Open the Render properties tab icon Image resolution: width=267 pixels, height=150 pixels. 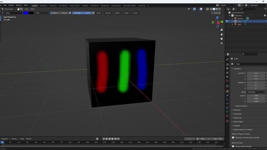(x=227, y=65)
